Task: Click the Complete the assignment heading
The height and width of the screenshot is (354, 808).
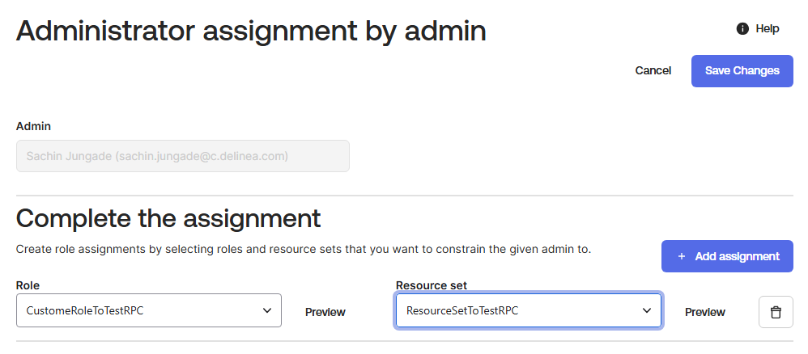Action: [x=168, y=218]
